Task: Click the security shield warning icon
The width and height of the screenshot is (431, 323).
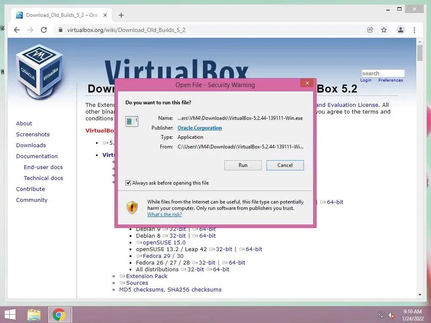Action: coord(132,207)
